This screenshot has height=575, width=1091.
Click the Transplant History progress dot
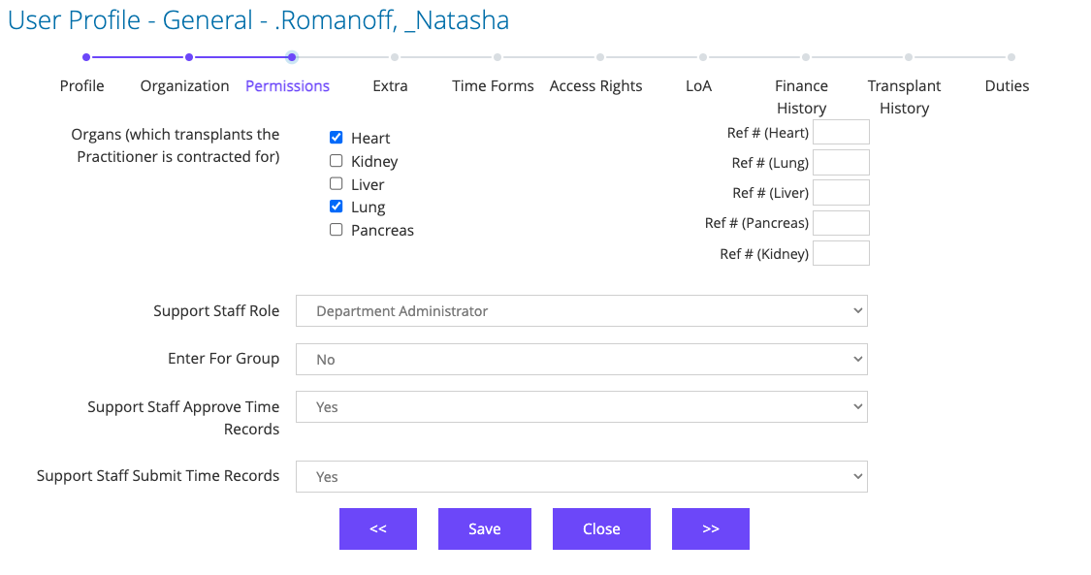(x=909, y=57)
